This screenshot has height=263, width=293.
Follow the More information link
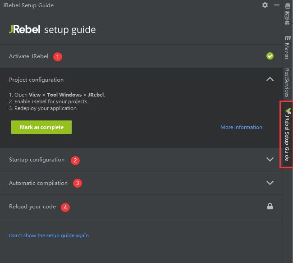click(241, 127)
